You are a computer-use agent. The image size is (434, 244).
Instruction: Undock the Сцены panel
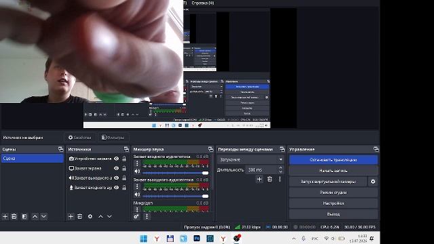(x=61, y=149)
